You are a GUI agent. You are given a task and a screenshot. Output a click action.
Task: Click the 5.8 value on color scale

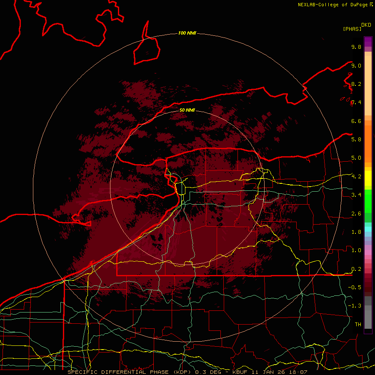pyautogui.click(x=356, y=139)
